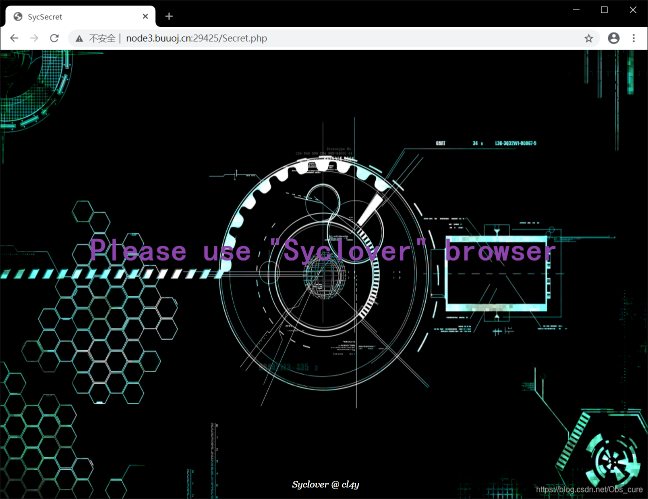Click the forward navigation arrow
648x499 pixels.
tap(34, 38)
